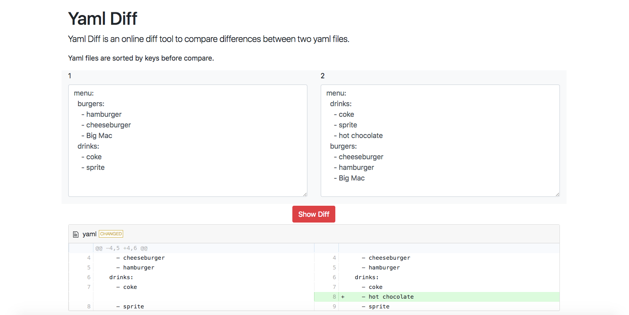The width and height of the screenshot is (629, 315).
Task: Grab the resize handle of text area 1
Action: coord(305,194)
